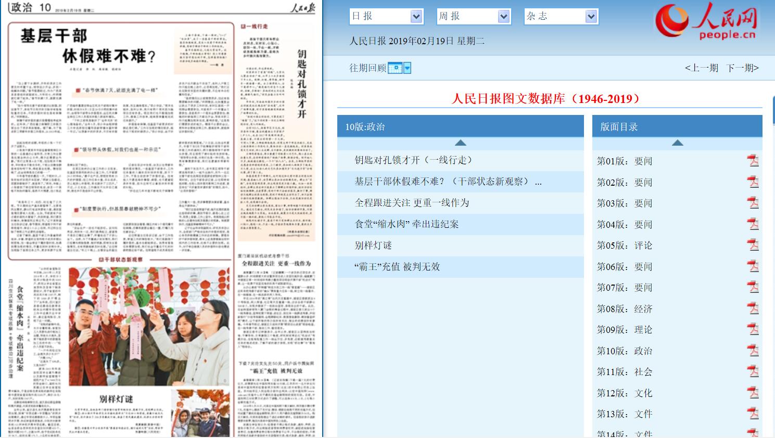Select 第09版：理论 in page directory
The height and width of the screenshot is (438, 775).
pyautogui.click(x=624, y=330)
